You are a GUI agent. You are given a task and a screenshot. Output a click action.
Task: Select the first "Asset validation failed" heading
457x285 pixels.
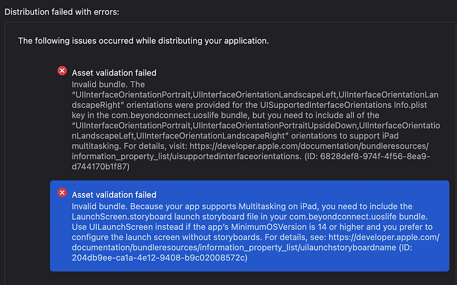point(114,73)
